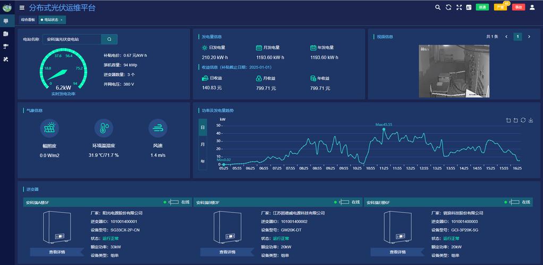Go to next video page with the chevron

[529, 37]
